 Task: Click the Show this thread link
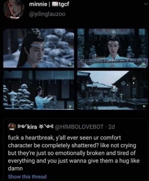pyautogui.click(x=27, y=177)
